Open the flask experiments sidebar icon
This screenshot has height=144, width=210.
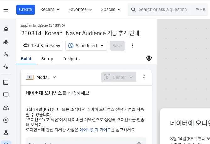click(6, 133)
